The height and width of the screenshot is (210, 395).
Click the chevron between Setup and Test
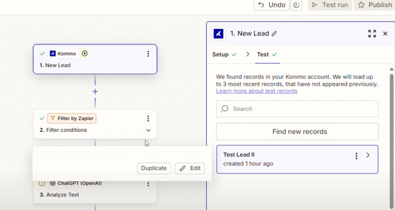click(x=248, y=54)
